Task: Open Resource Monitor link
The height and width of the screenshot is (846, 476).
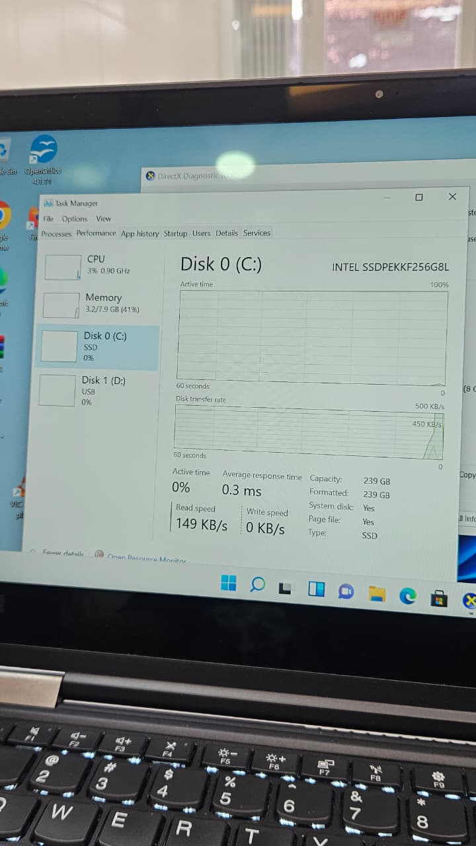Action: (x=146, y=559)
